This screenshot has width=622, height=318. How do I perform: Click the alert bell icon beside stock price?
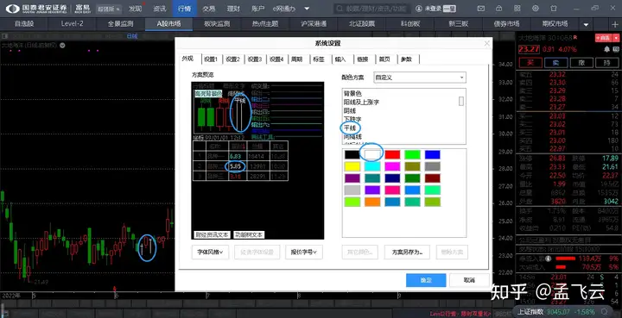click(606, 49)
